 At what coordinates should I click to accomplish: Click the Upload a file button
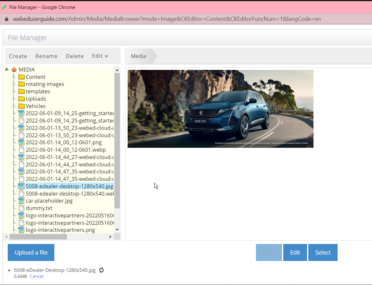coord(31,252)
